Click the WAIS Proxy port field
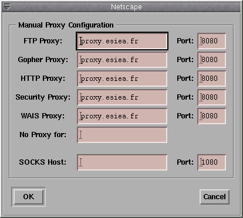The height and width of the screenshot is (218, 243). [211, 116]
